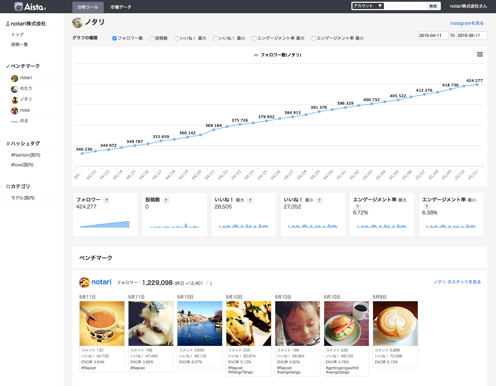Viewport: 496px width, 386px height.
Task: Click the ノタリ profile picture in header
Action: (x=78, y=23)
